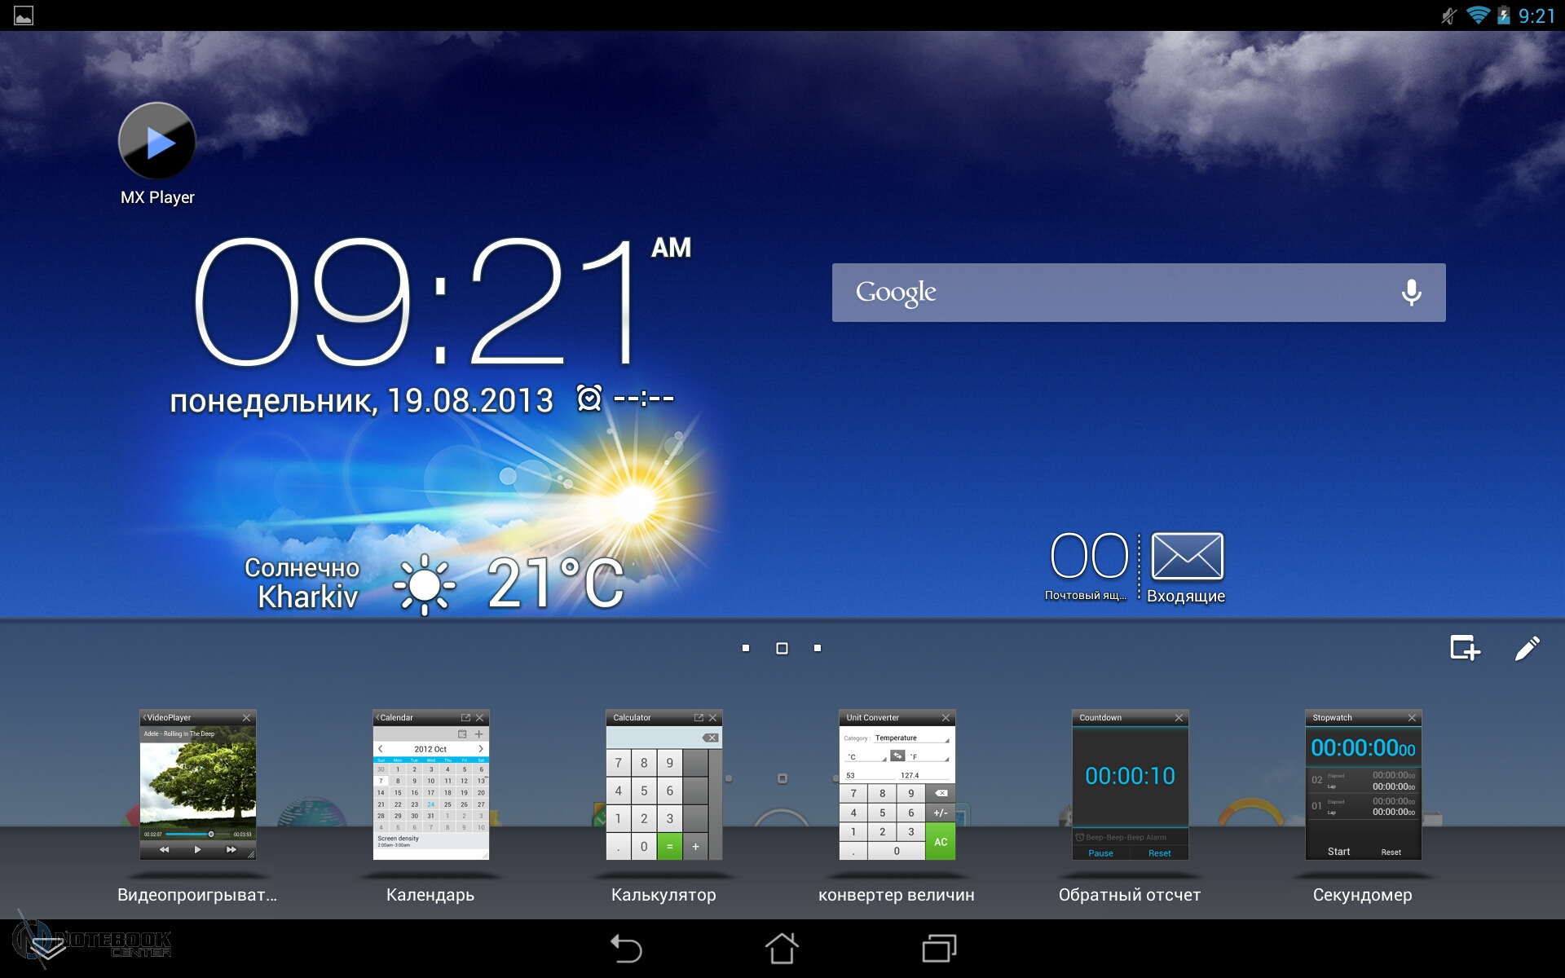1565x978 pixels.
Task: Launch the Календарь floating app
Action: (430, 785)
